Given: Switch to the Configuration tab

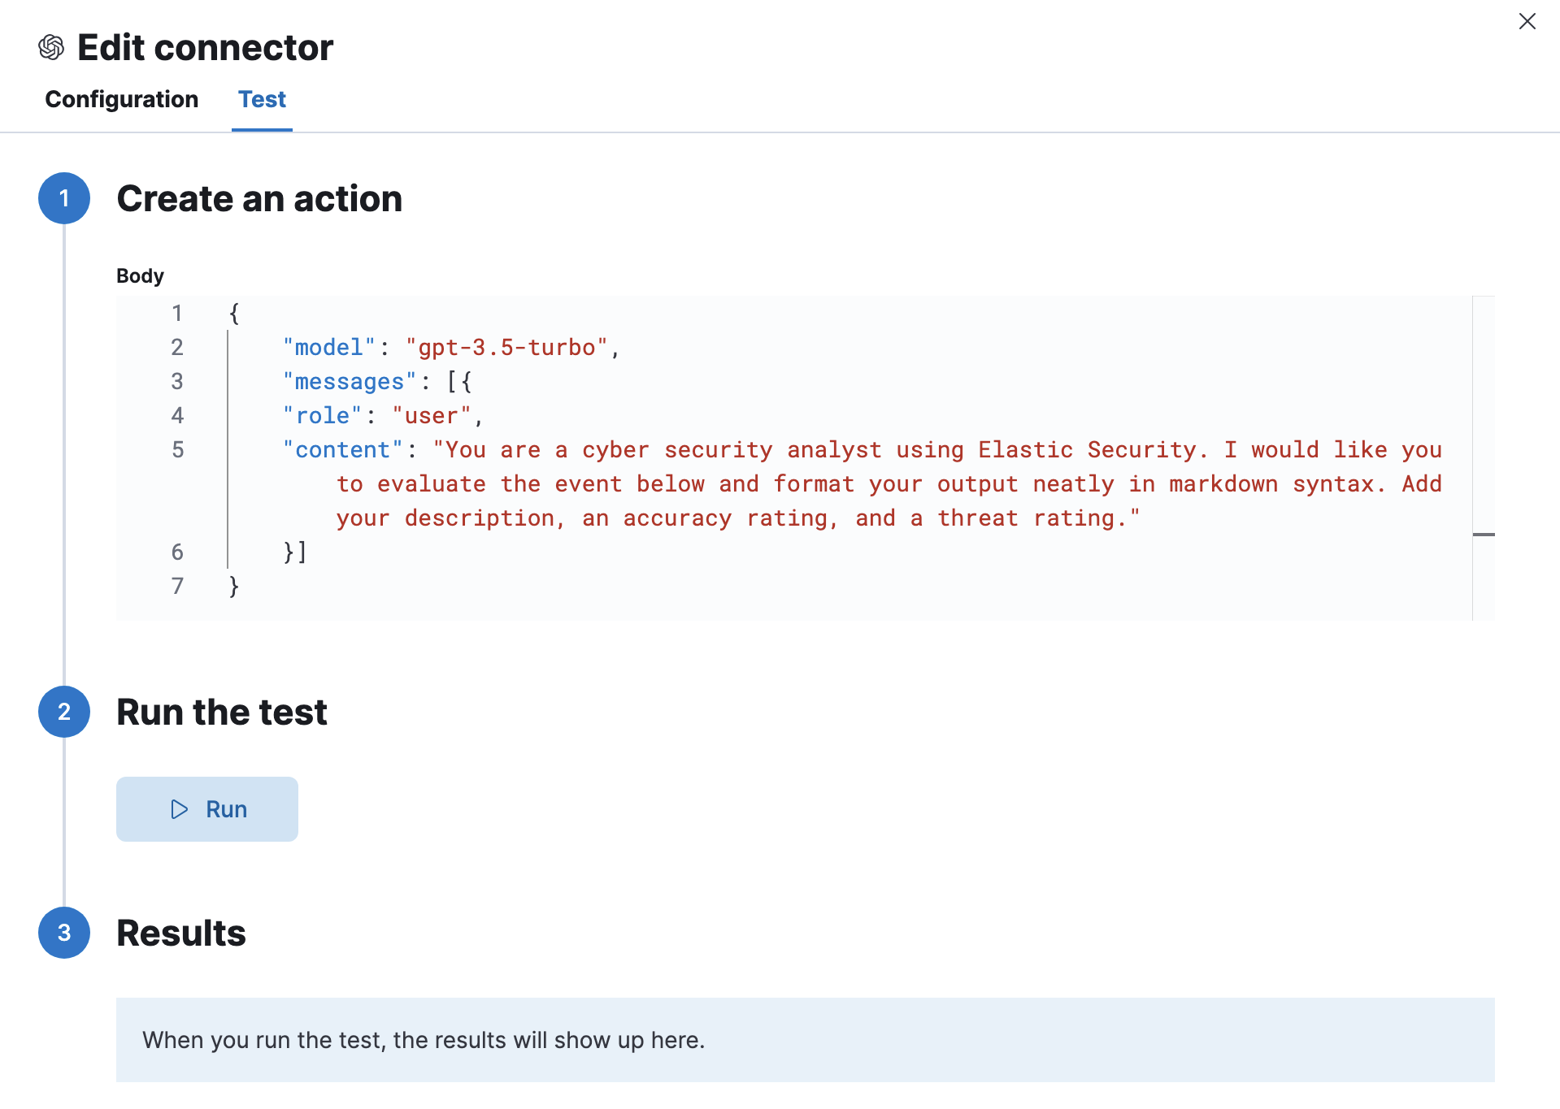Looking at the screenshot, I should click(121, 99).
